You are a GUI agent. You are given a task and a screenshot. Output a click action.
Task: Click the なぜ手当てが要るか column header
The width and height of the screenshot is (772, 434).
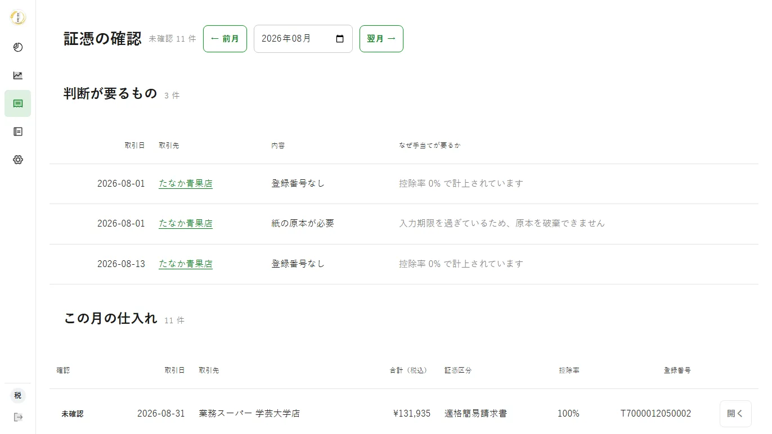(430, 146)
